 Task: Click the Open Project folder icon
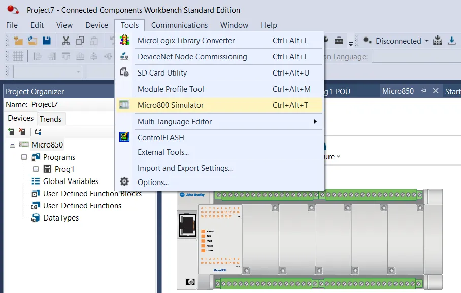click(x=32, y=41)
